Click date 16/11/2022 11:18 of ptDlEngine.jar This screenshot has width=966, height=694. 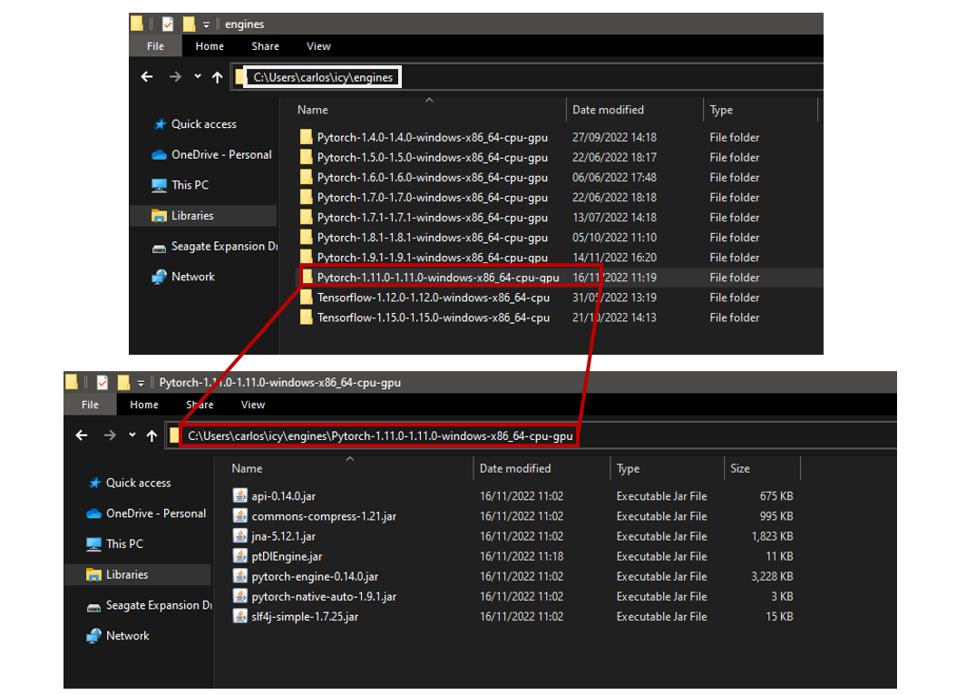[522, 556]
